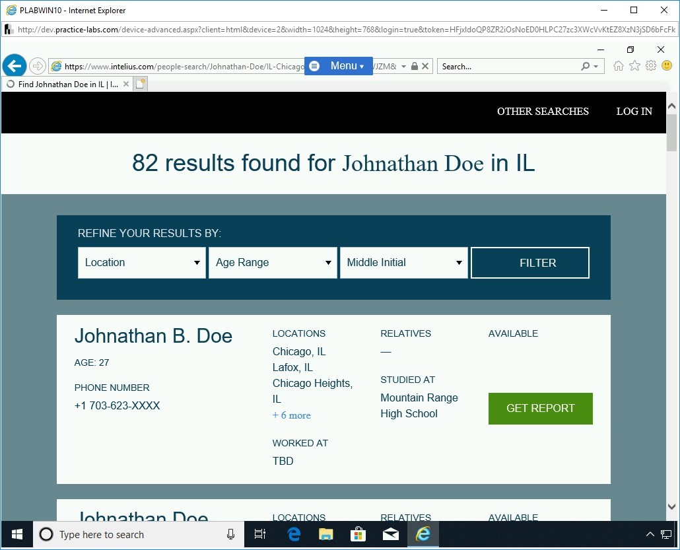Launch Microsoft Edge from the taskbar

[x=293, y=534]
